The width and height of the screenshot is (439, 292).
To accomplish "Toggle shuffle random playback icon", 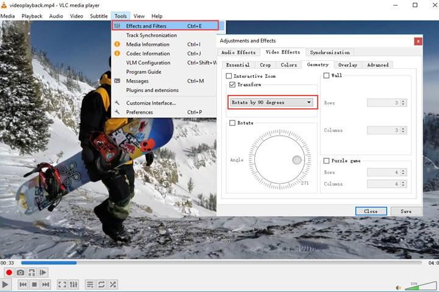I will (113, 285).
